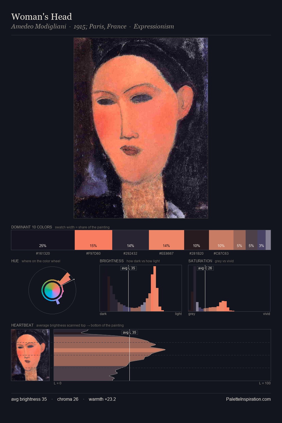The width and height of the screenshot is (282, 423).
Task: Click the 'avg L 35' brightness histogram label
Action: point(129,268)
